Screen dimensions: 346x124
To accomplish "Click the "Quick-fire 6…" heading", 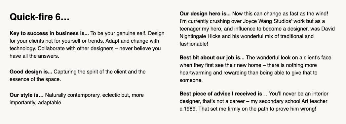I will coord(40,17).
